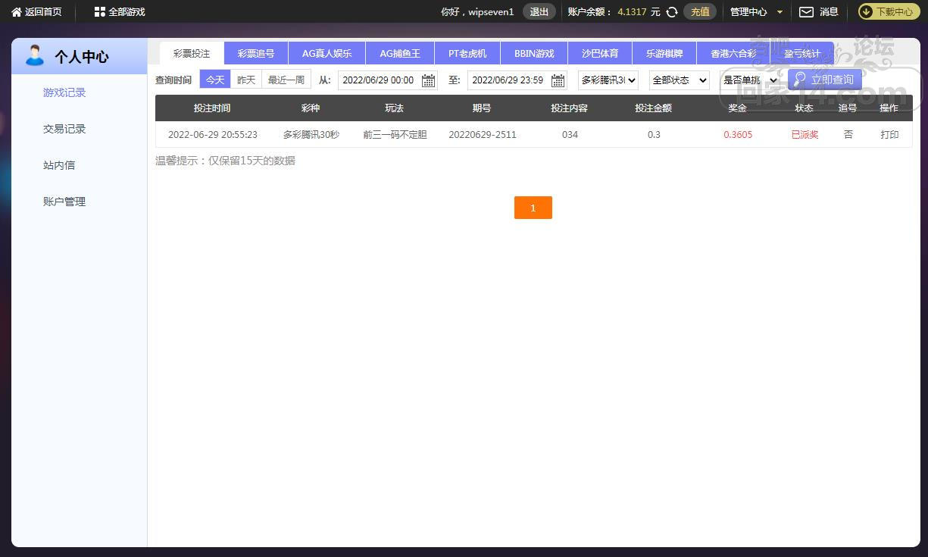Click the 前三一码不定胆 play type cell

pos(395,135)
